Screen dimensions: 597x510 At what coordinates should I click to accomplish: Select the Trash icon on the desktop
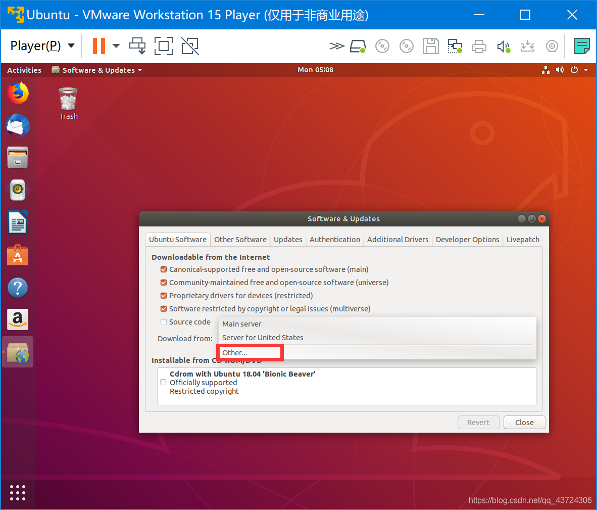point(68,104)
